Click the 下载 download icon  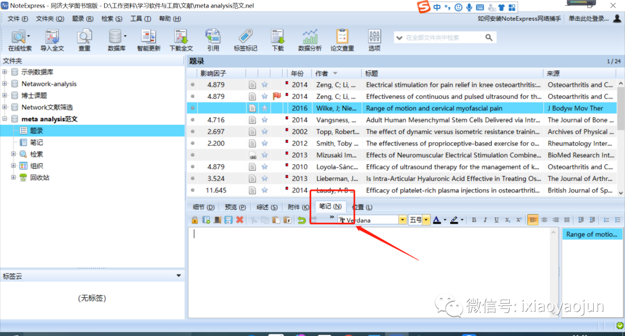click(278, 40)
